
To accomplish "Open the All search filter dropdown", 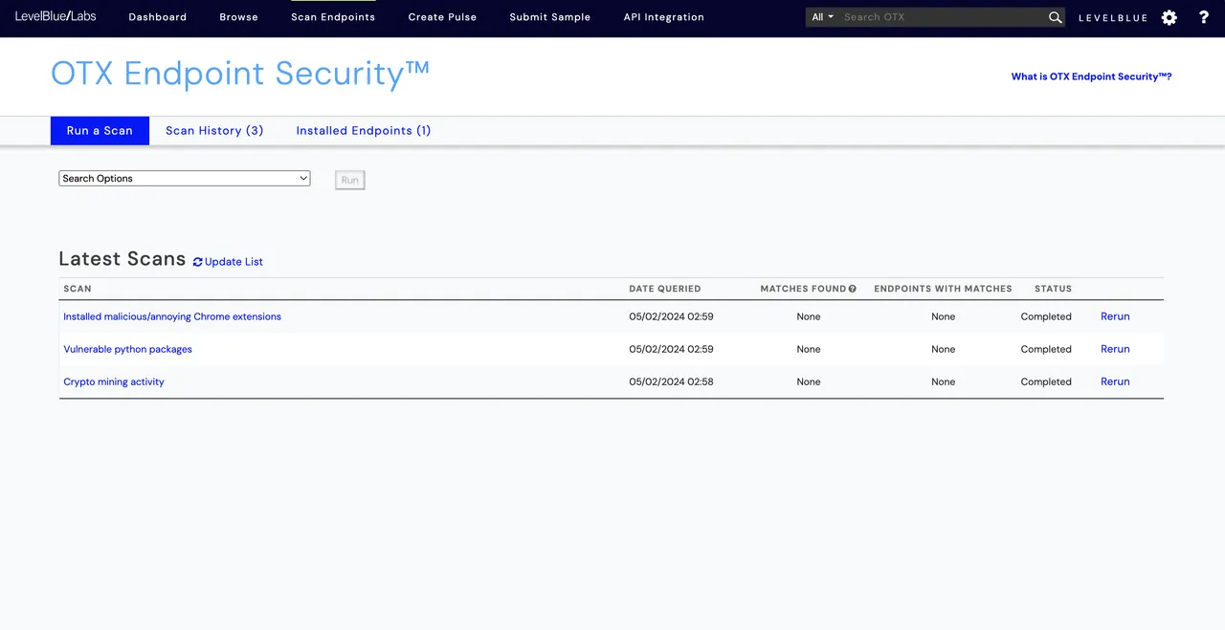I will pyautogui.click(x=823, y=17).
